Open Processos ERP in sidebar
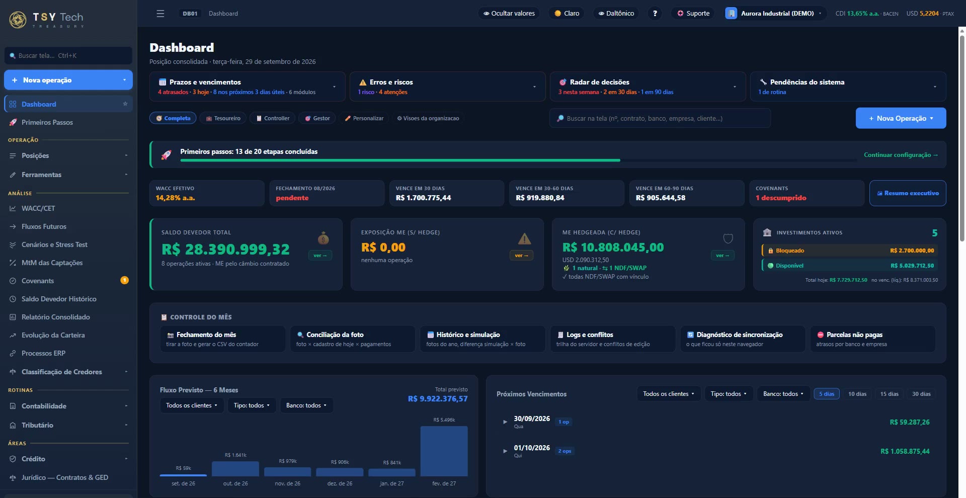The width and height of the screenshot is (966, 498). point(68,353)
